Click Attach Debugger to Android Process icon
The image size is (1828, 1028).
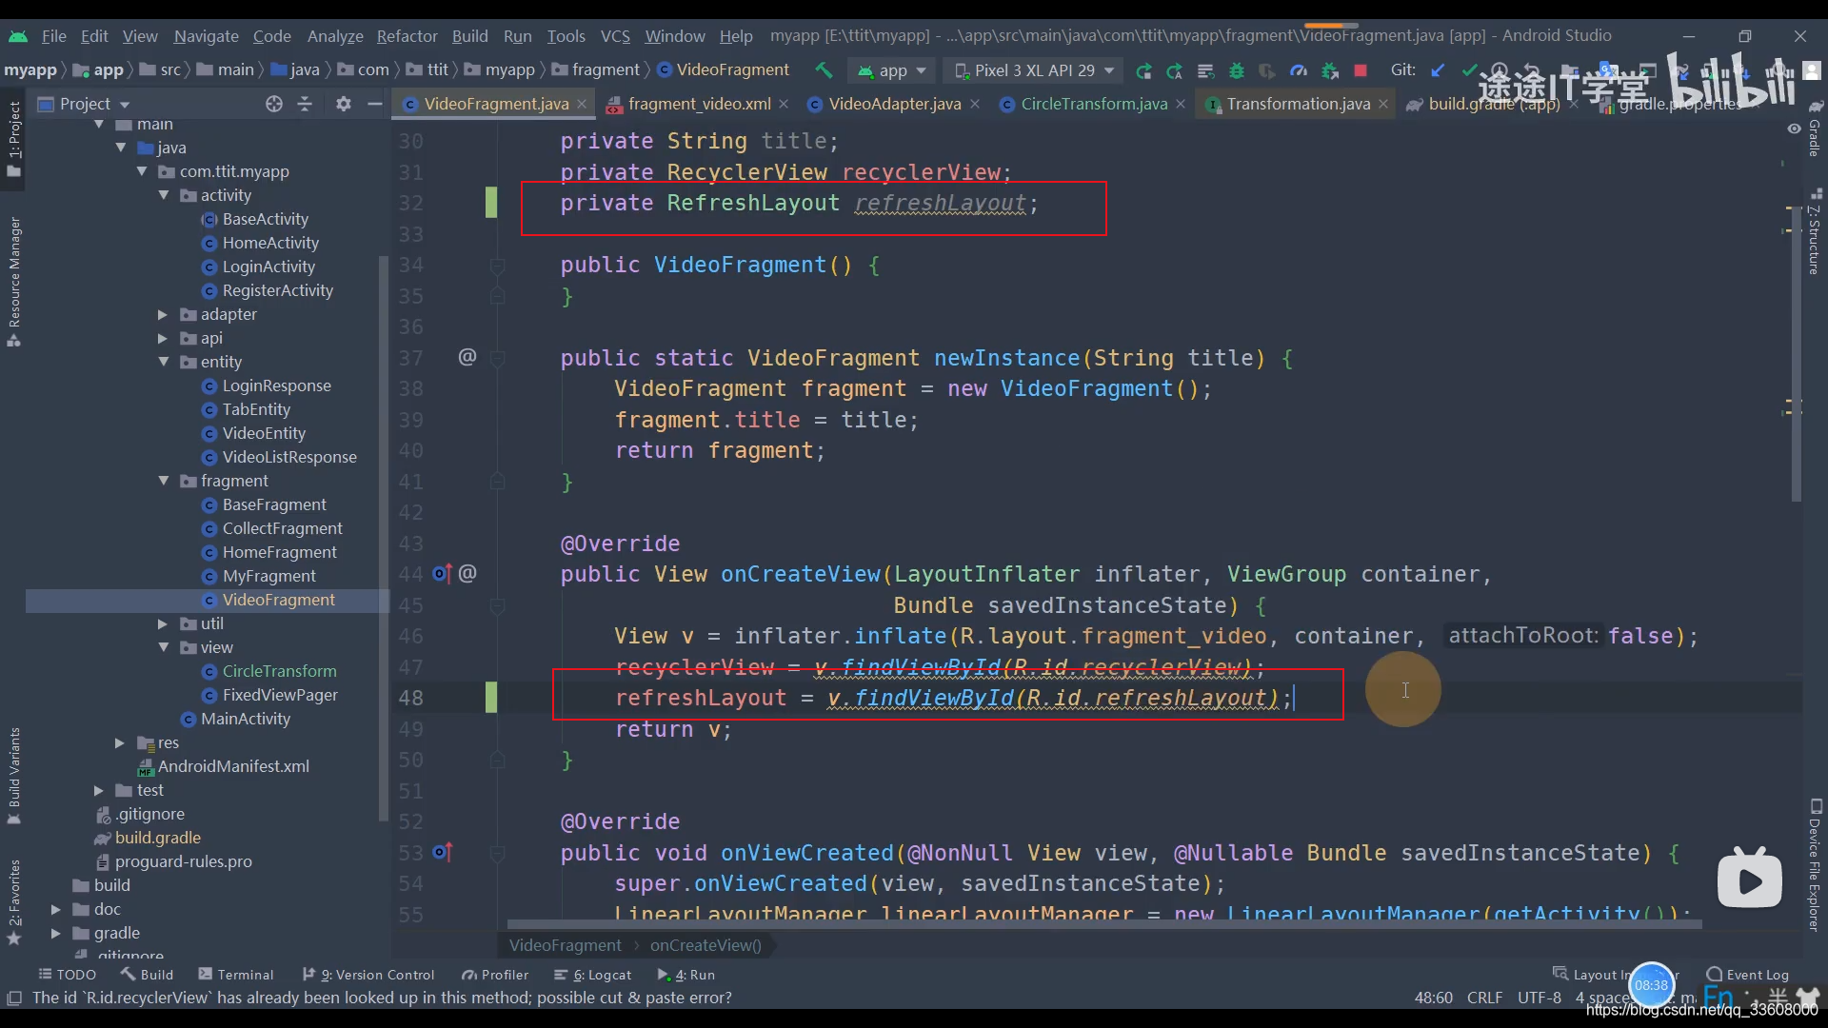pyautogui.click(x=1330, y=70)
